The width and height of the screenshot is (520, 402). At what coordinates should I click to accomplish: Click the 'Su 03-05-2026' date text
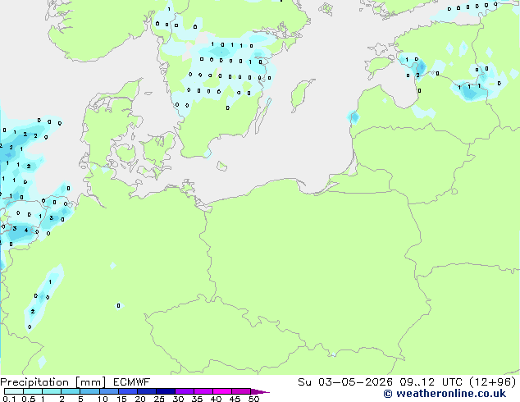(345, 382)
